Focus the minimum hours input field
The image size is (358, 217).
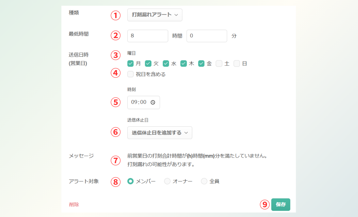[x=147, y=36]
